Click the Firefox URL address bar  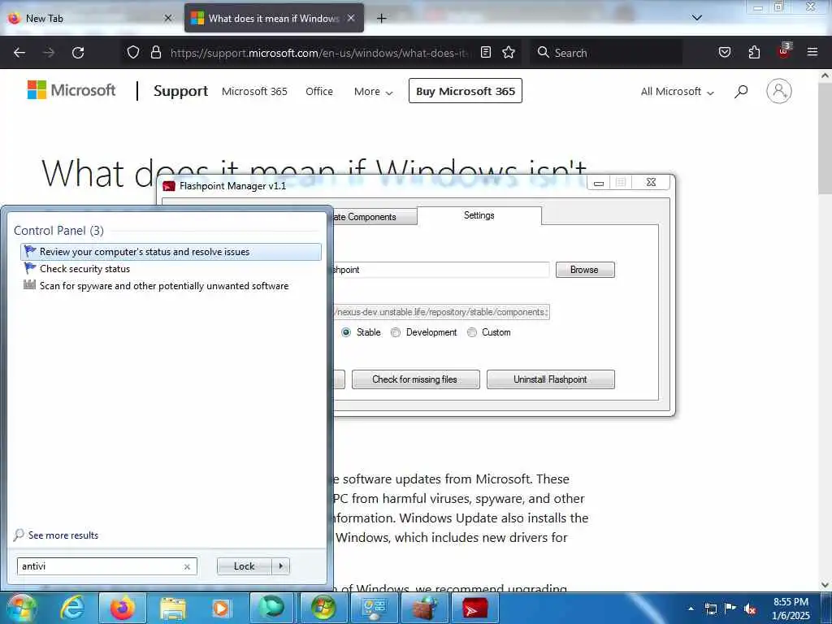click(318, 53)
